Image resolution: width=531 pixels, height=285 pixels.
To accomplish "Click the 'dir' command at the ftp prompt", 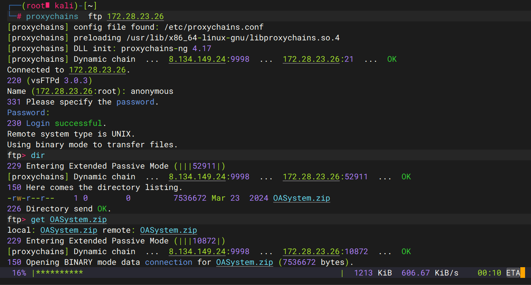I will point(38,156).
